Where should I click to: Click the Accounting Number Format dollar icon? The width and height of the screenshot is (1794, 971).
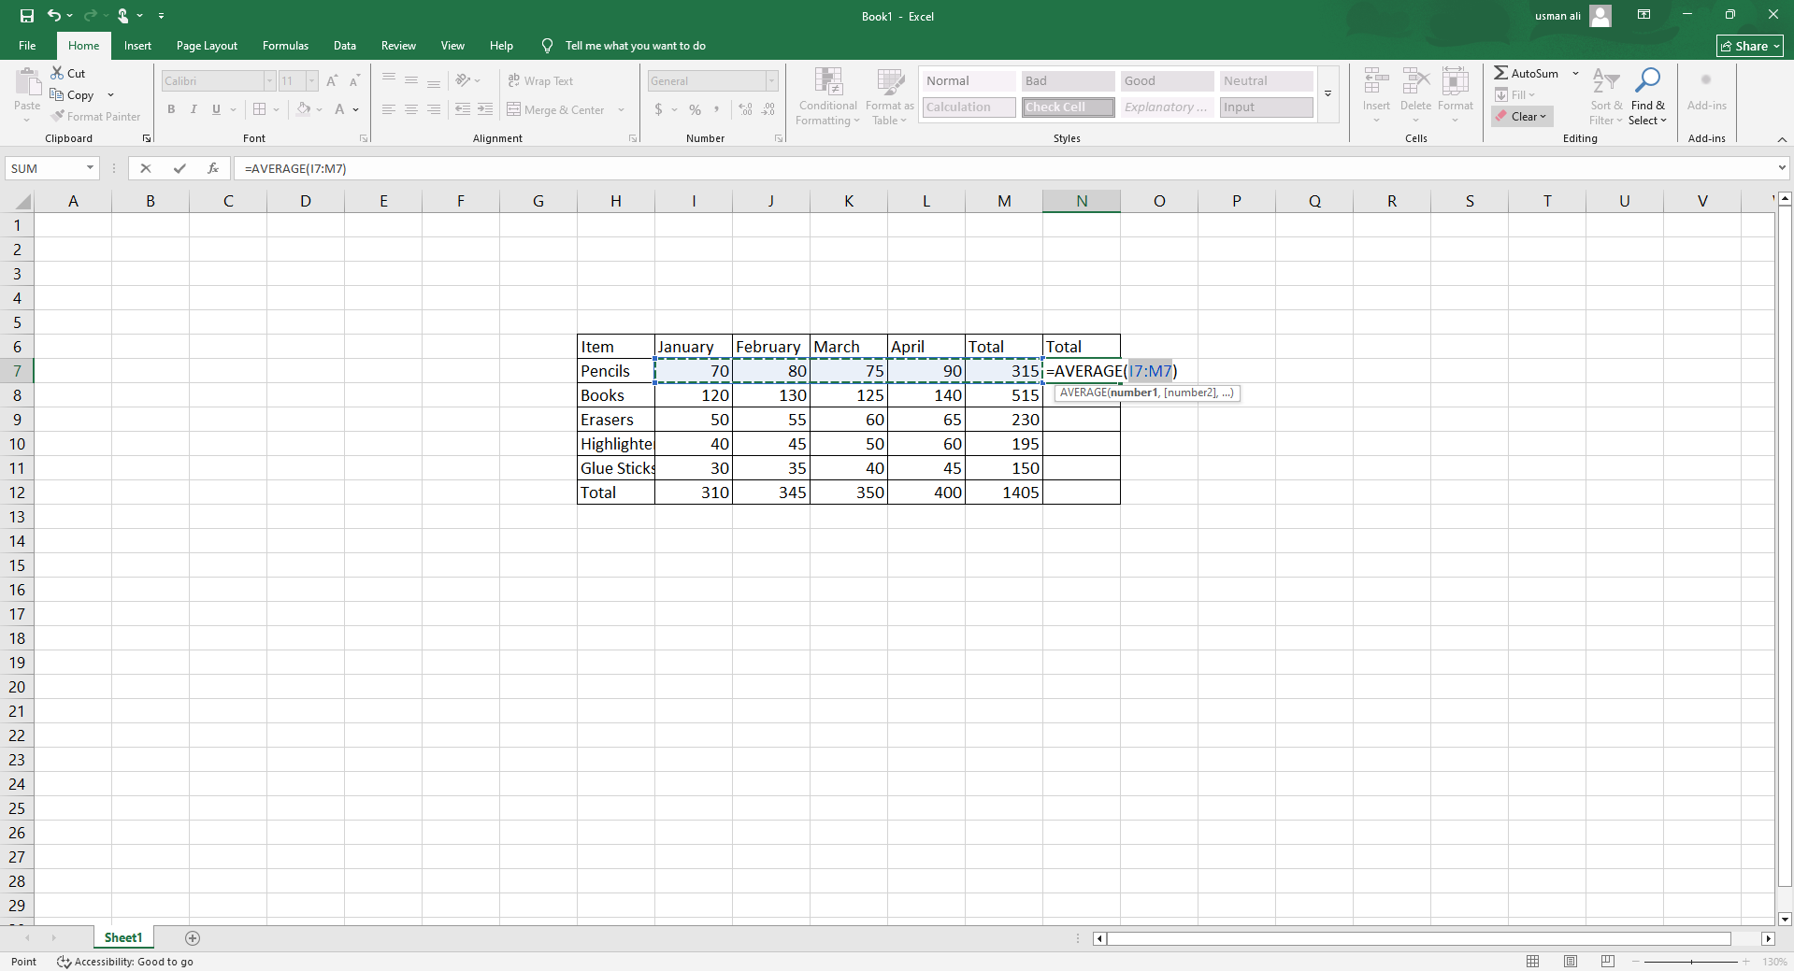[x=658, y=109]
